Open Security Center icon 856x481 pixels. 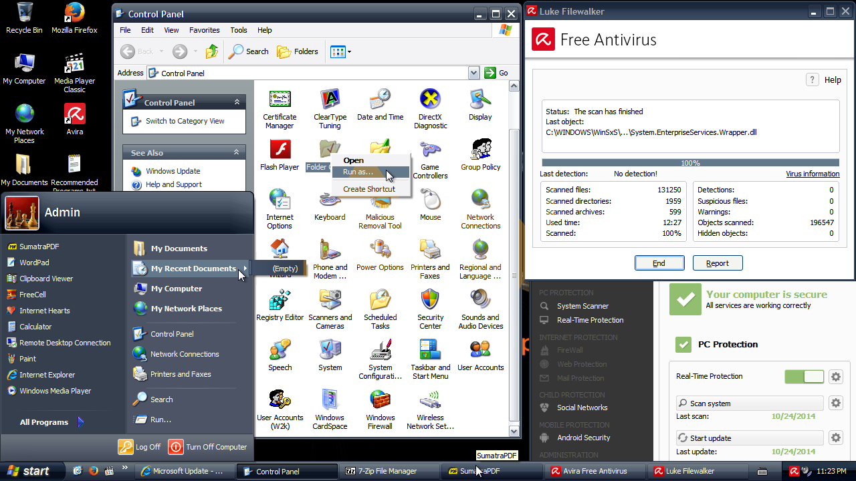coord(430,310)
